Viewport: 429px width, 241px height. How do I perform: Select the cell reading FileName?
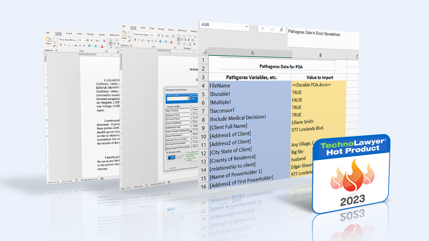(x=250, y=86)
